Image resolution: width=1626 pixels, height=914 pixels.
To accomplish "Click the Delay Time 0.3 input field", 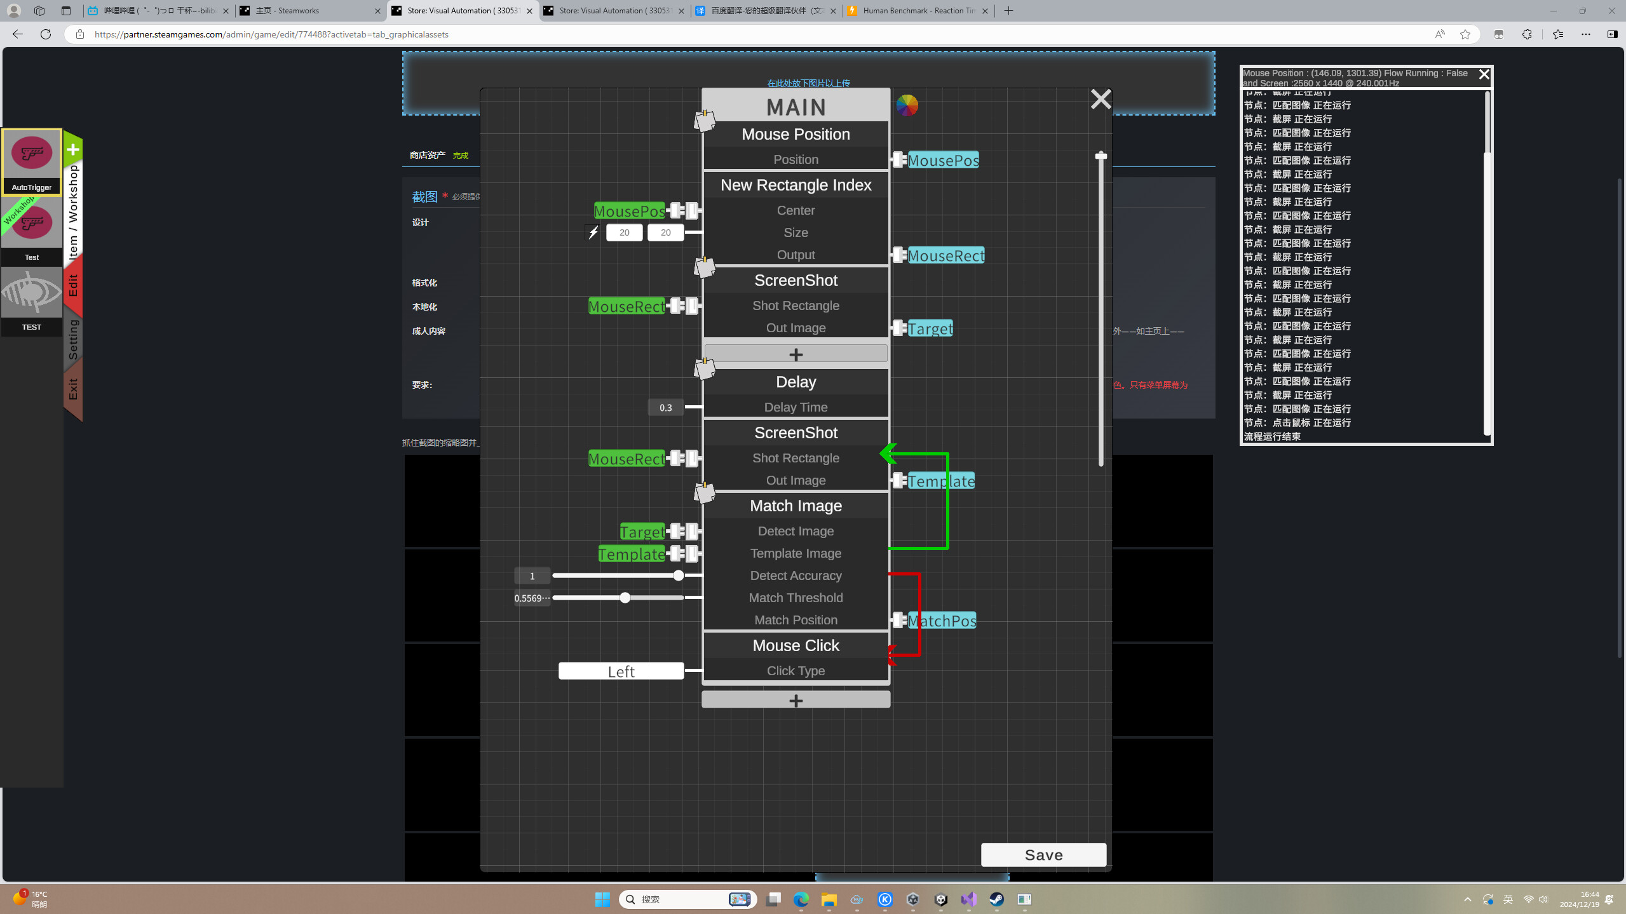I will (x=665, y=407).
